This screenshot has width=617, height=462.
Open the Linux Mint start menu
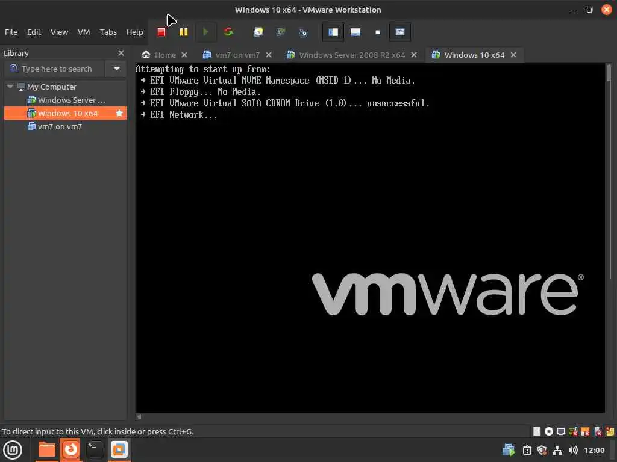13,450
